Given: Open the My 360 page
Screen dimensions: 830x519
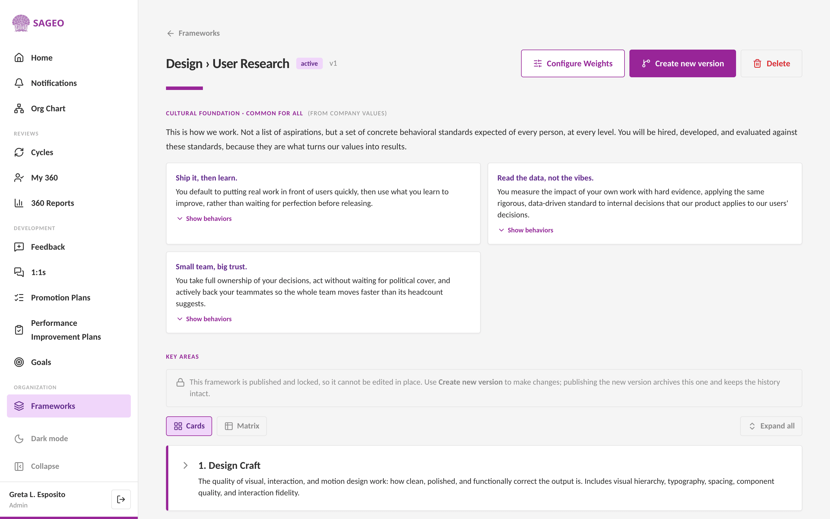Looking at the screenshot, I should pyautogui.click(x=69, y=177).
